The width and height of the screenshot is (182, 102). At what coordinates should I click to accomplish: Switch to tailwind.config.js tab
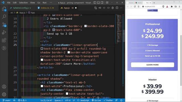[21, 8]
